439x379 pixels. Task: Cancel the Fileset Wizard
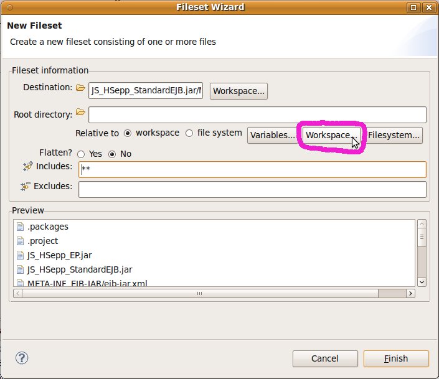[325, 358]
